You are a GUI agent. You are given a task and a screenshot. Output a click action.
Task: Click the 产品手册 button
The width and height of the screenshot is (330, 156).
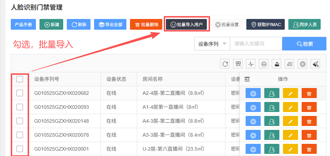(x=23, y=25)
